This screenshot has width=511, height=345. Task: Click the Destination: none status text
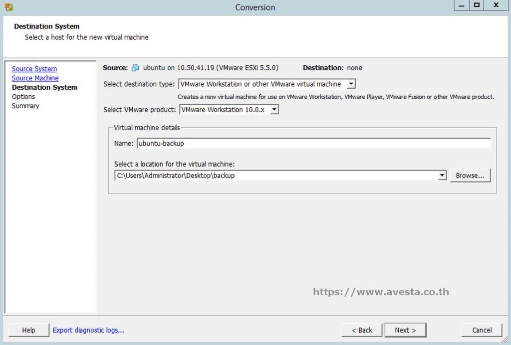click(332, 68)
